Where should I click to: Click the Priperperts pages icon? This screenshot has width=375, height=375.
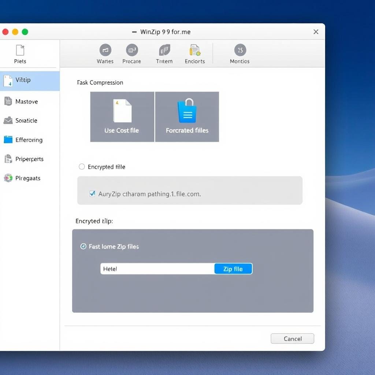click(8, 159)
